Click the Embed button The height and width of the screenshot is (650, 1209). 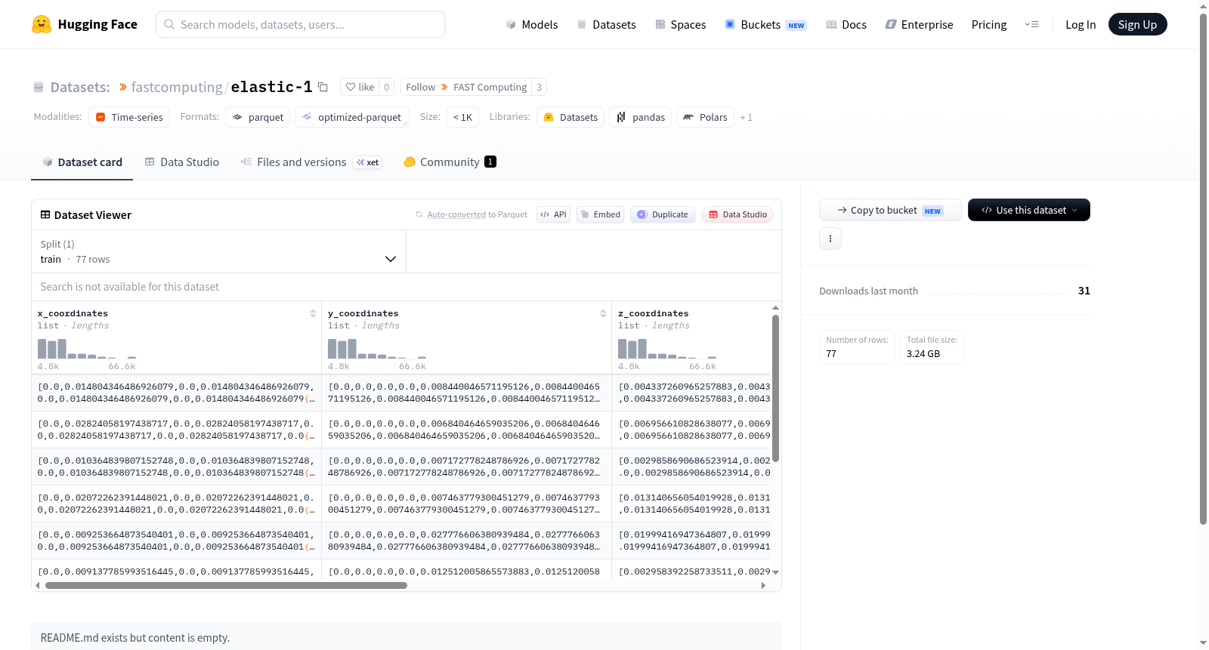pyautogui.click(x=600, y=214)
